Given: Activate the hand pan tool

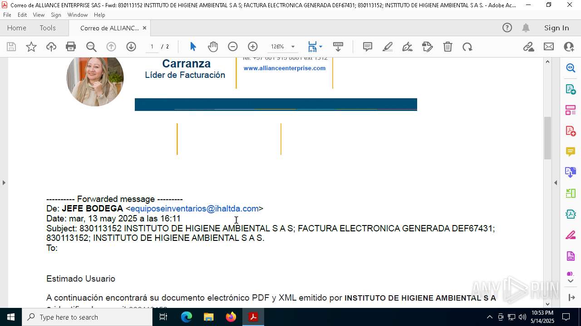Looking at the screenshot, I should (x=213, y=47).
